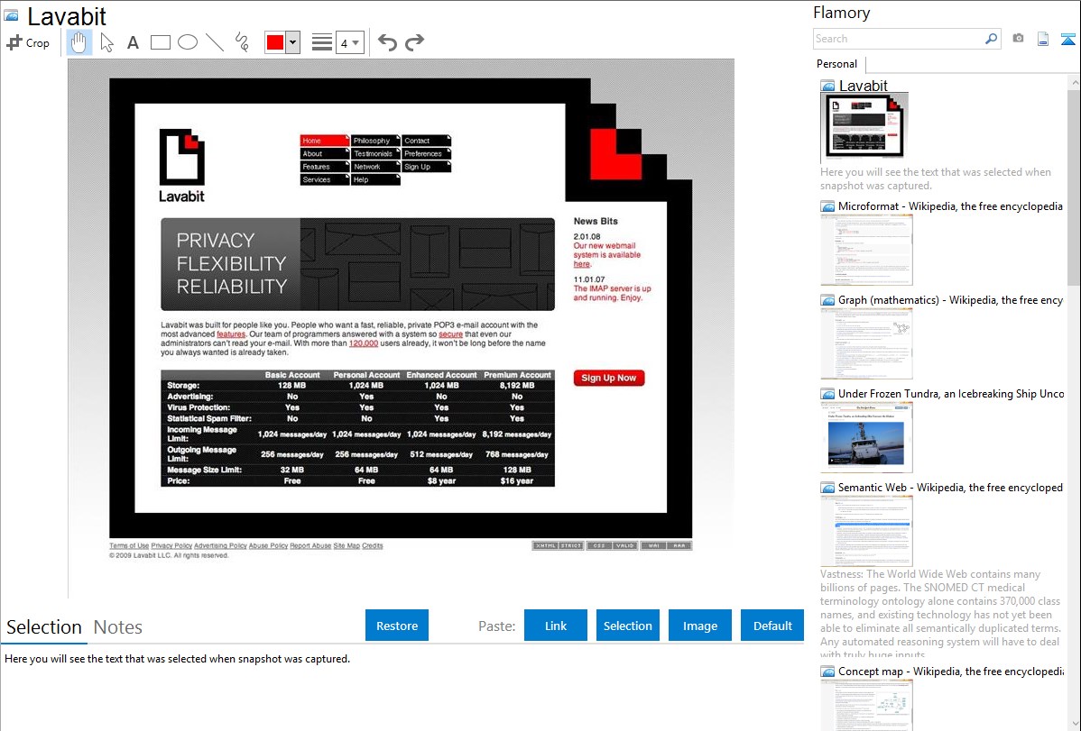Undo the last edit
Image resolution: width=1081 pixels, height=731 pixels.
pyautogui.click(x=387, y=42)
